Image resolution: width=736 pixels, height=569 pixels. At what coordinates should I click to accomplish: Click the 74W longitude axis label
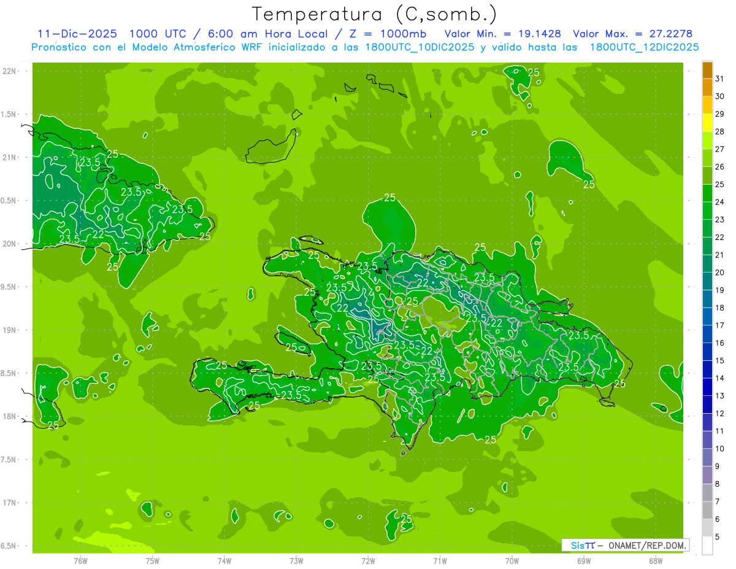tap(224, 560)
